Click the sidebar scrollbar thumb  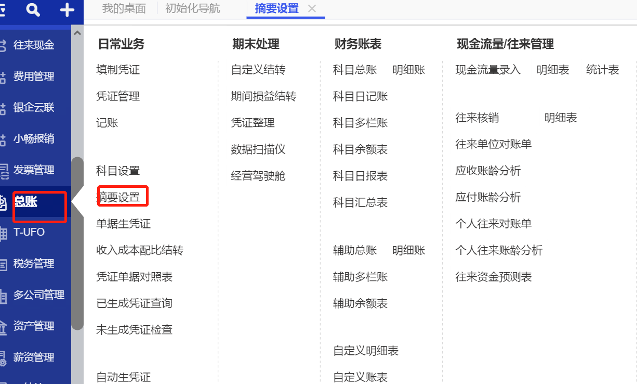pyautogui.click(x=77, y=244)
